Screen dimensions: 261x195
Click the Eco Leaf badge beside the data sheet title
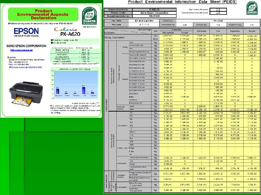click(252, 8)
